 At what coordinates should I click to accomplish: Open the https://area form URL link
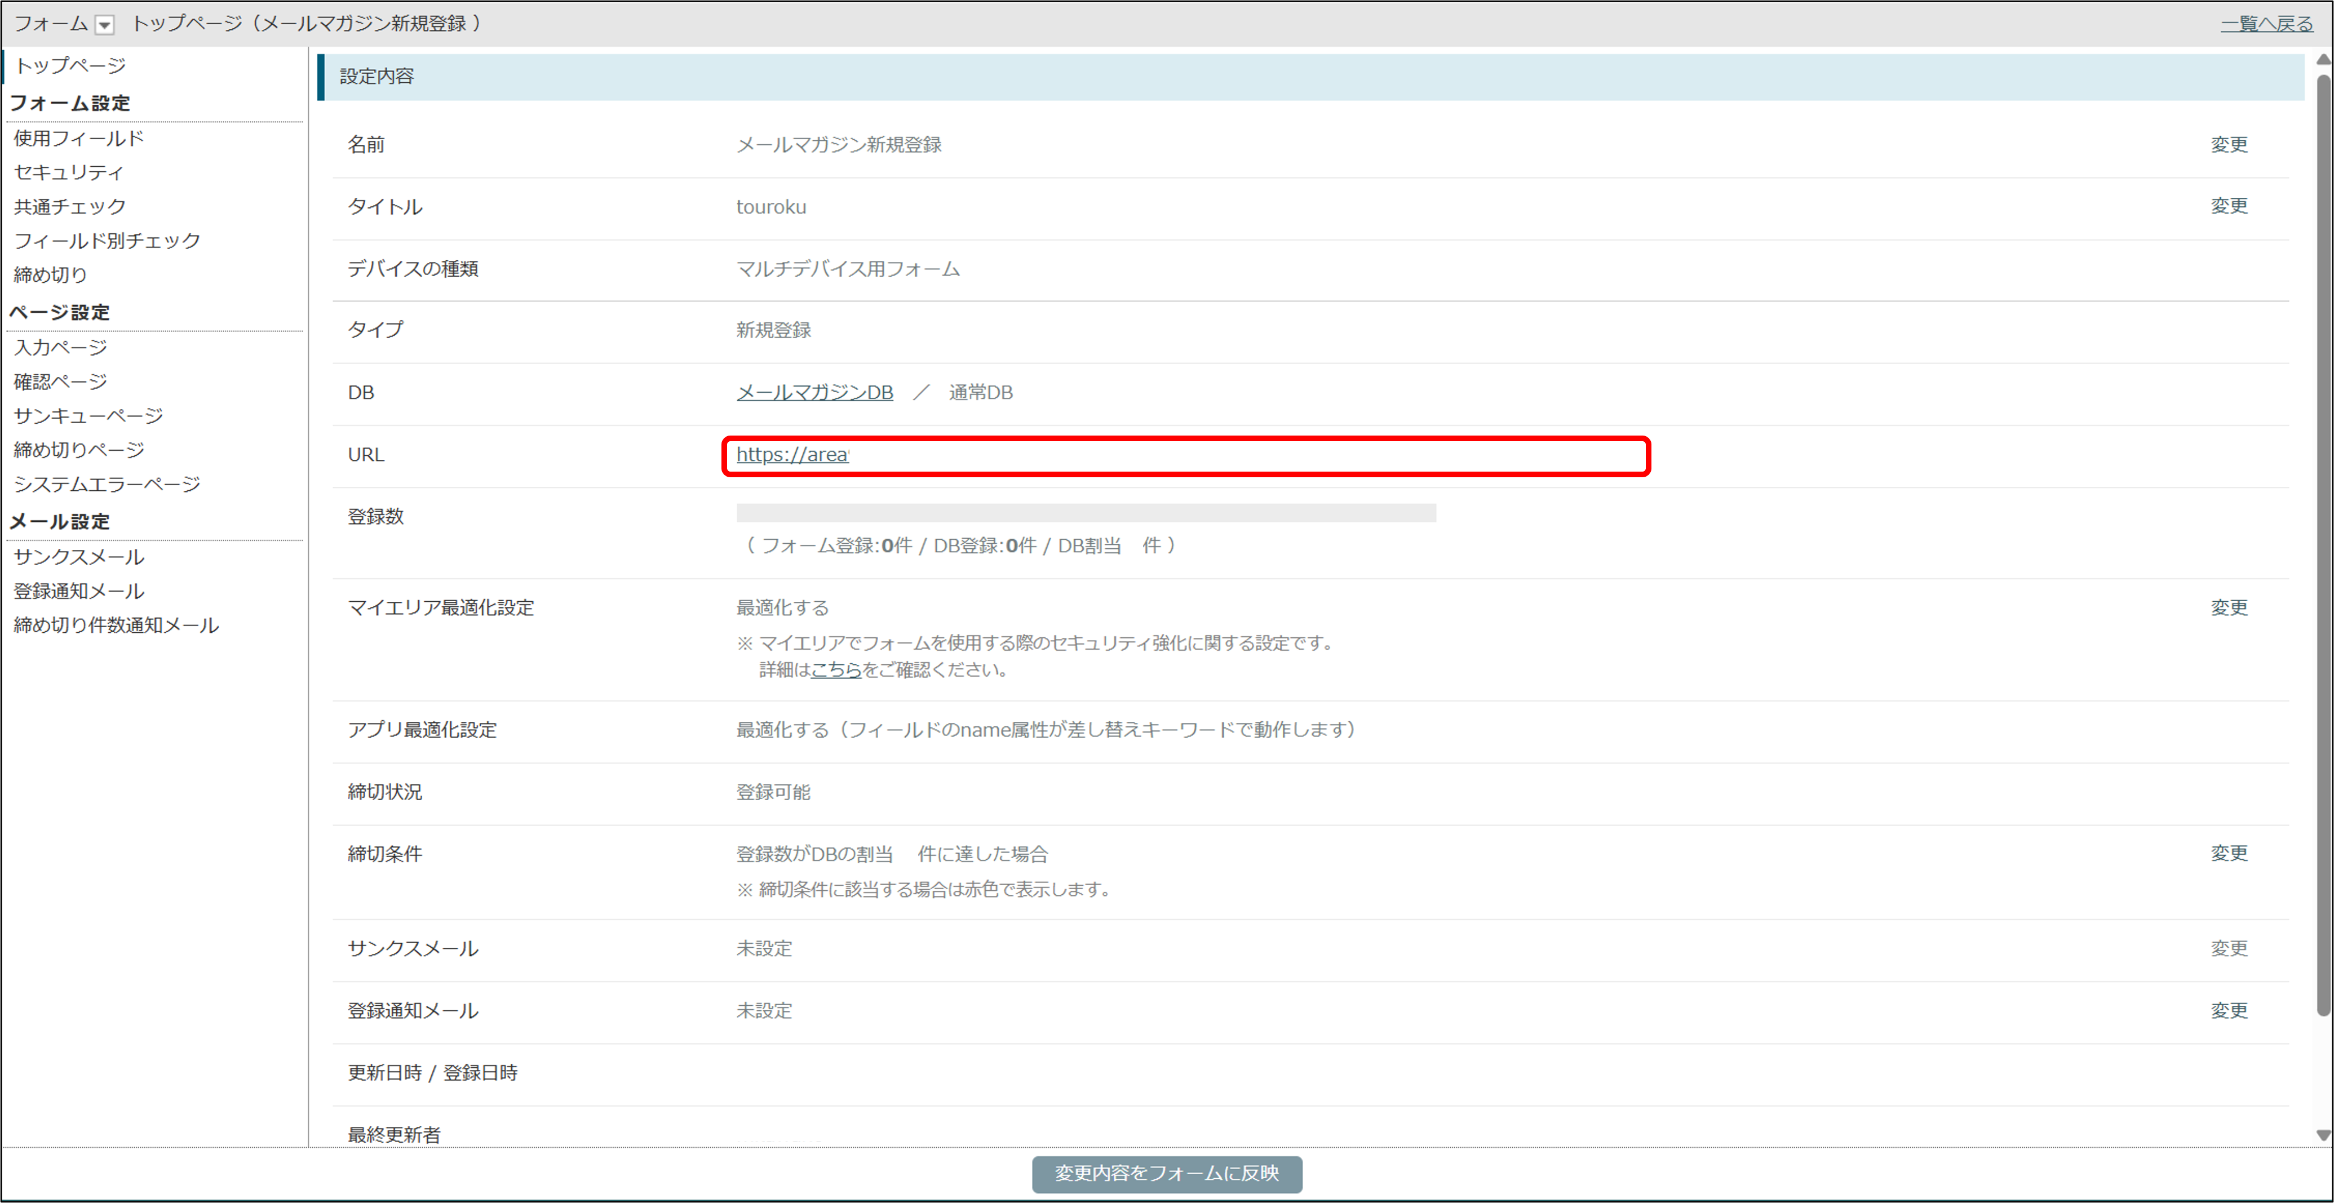click(x=792, y=455)
